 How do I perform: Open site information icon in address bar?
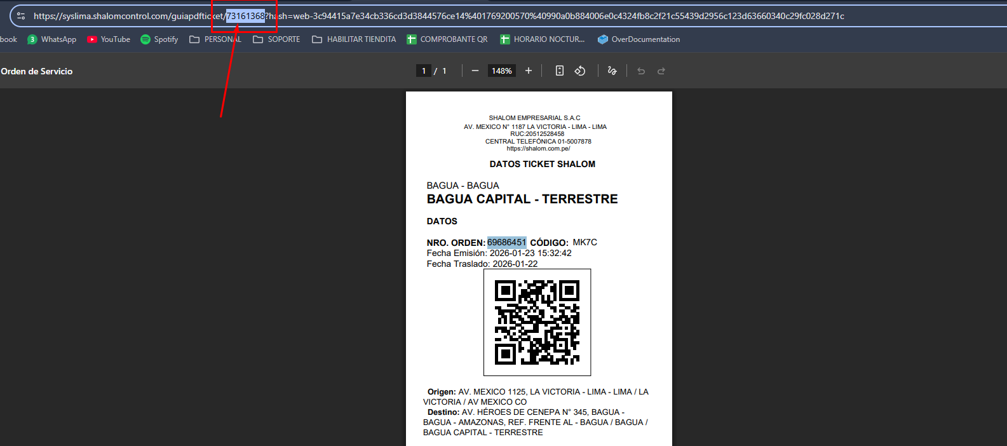point(21,16)
